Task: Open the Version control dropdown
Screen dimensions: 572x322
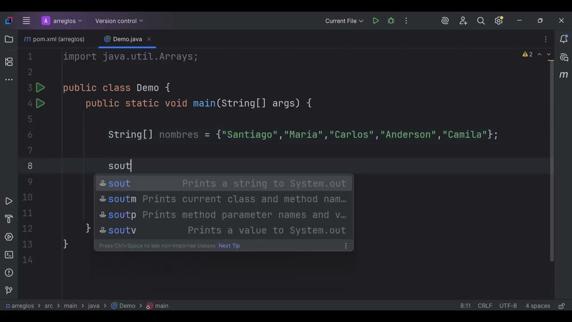Action: pos(119,21)
